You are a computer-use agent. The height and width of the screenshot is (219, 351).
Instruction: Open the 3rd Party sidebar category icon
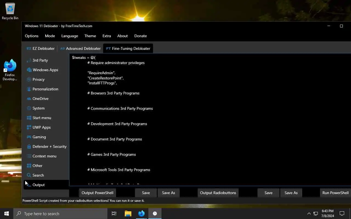[29, 60]
